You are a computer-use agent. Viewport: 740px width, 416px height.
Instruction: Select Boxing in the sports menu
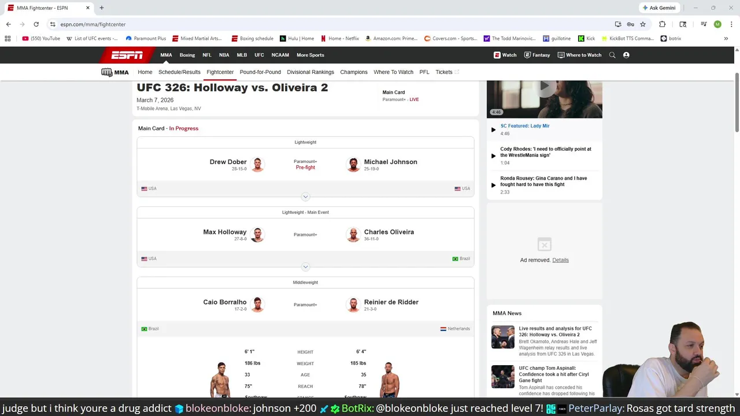point(187,55)
